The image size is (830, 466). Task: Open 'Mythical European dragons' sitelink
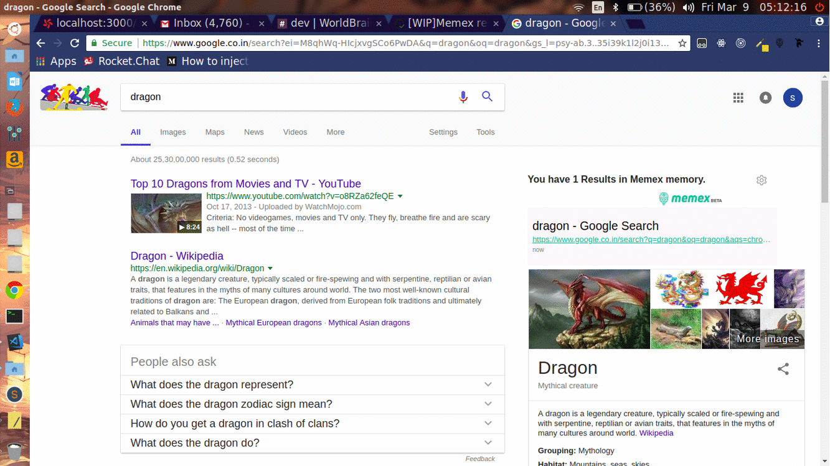(274, 323)
